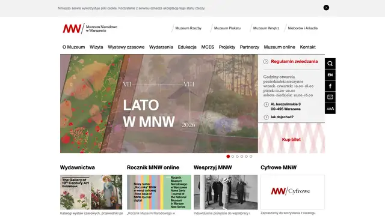Open the Muzeum online menu
This screenshot has height=216, width=385.
[x=279, y=47]
